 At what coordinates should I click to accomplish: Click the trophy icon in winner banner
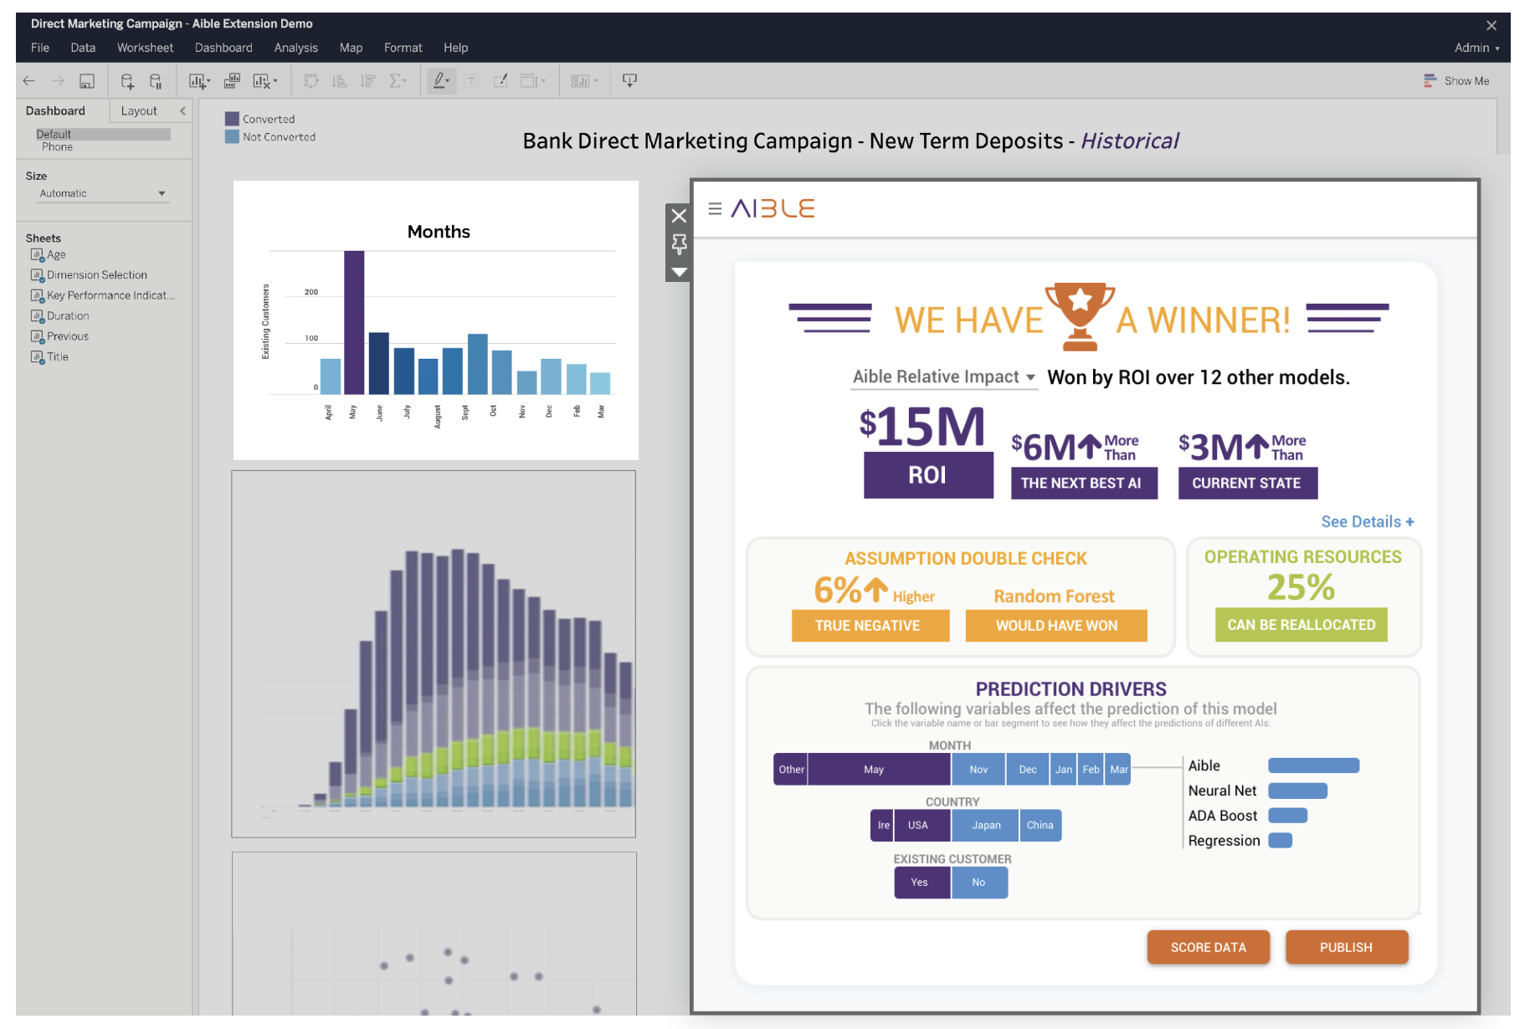(x=1080, y=316)
